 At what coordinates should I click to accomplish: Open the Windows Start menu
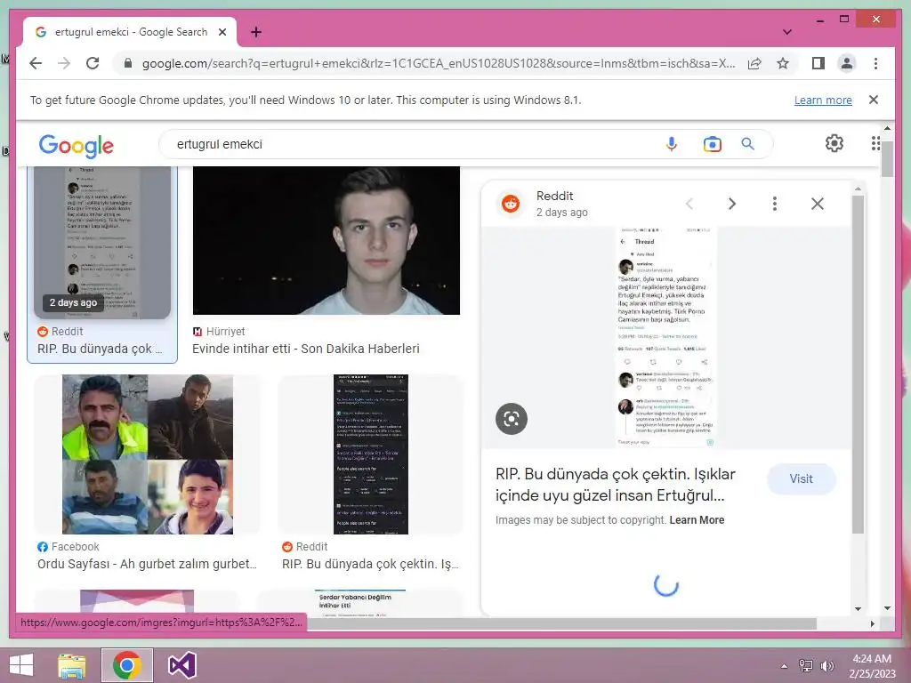(x=21, y=665)
